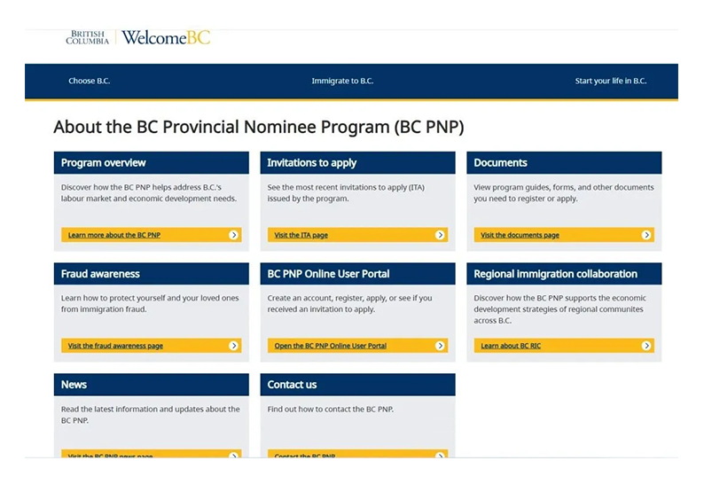Click the Invitations to apply card heading
The height and width of the screenshot is (484, 704).
point(311,163)
